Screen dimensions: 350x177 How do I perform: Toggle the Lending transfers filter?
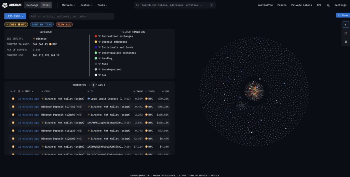pos(99,58)
